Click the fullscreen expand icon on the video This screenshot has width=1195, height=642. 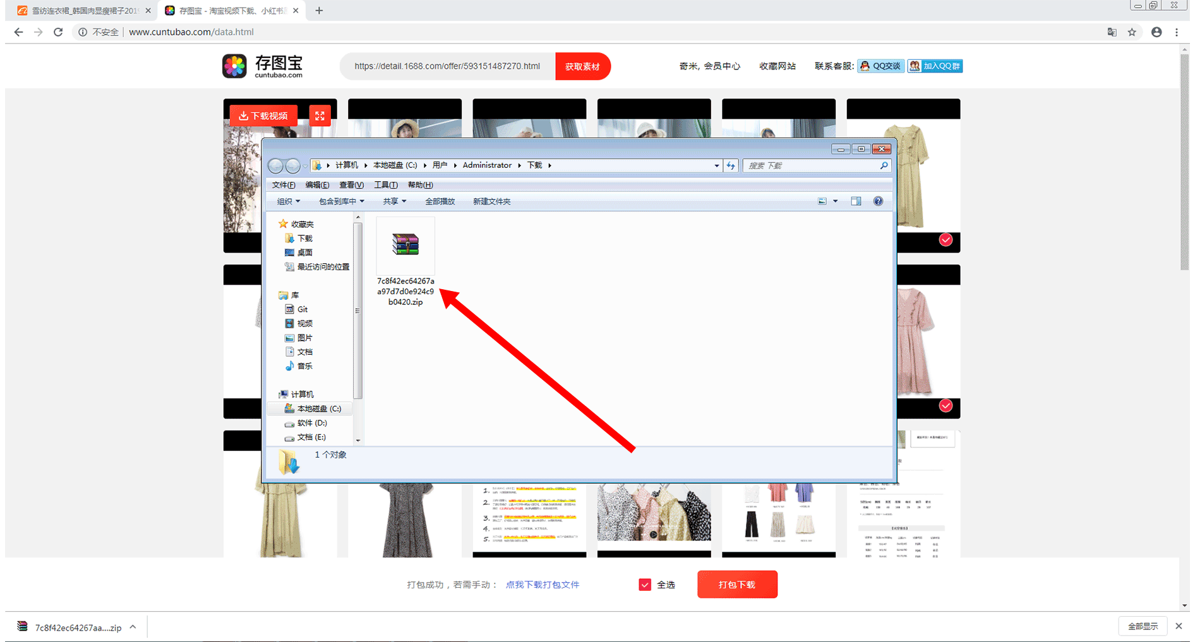[320, 116]
